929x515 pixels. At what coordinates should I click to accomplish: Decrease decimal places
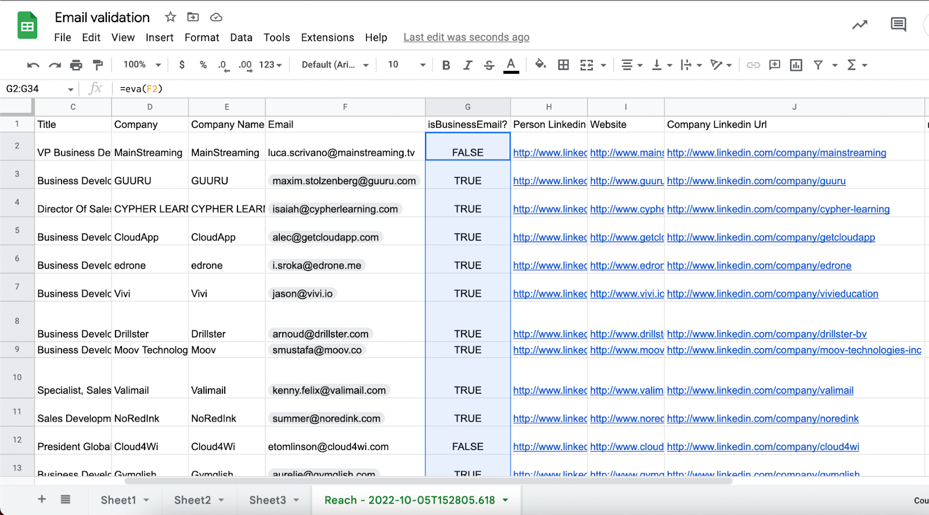click(x=223, y=65)
